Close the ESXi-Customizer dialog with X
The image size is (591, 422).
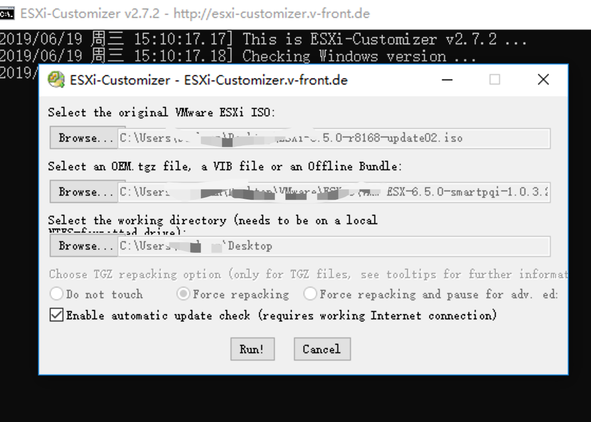pos(543,79)
